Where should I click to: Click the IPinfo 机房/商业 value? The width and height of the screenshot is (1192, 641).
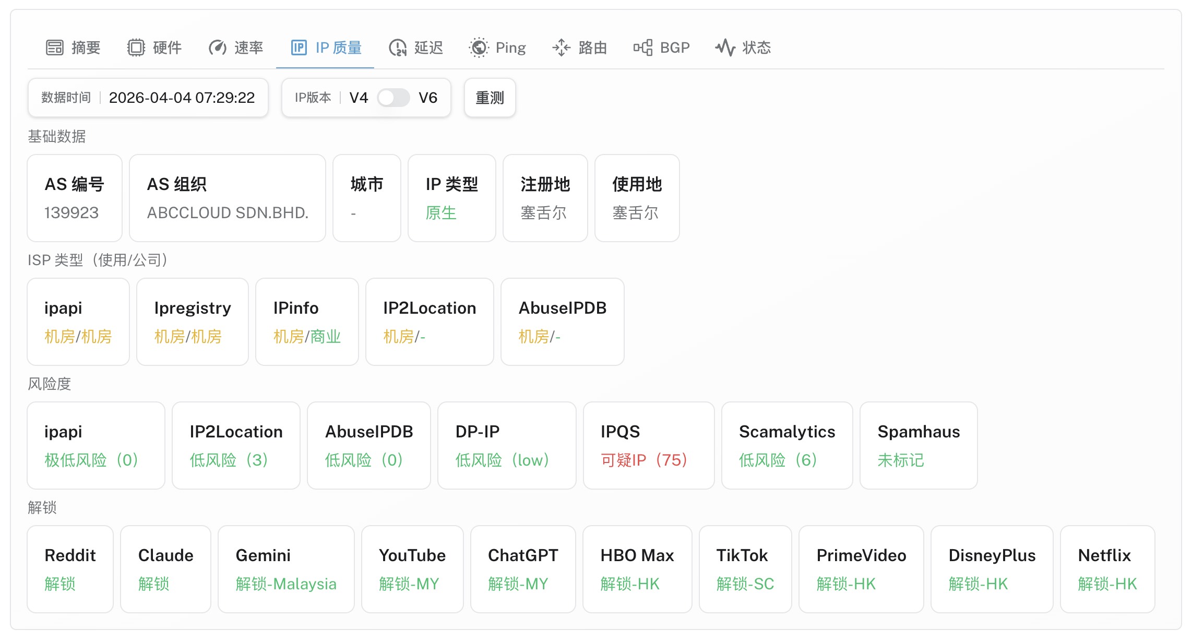click(x=307, y=336)
